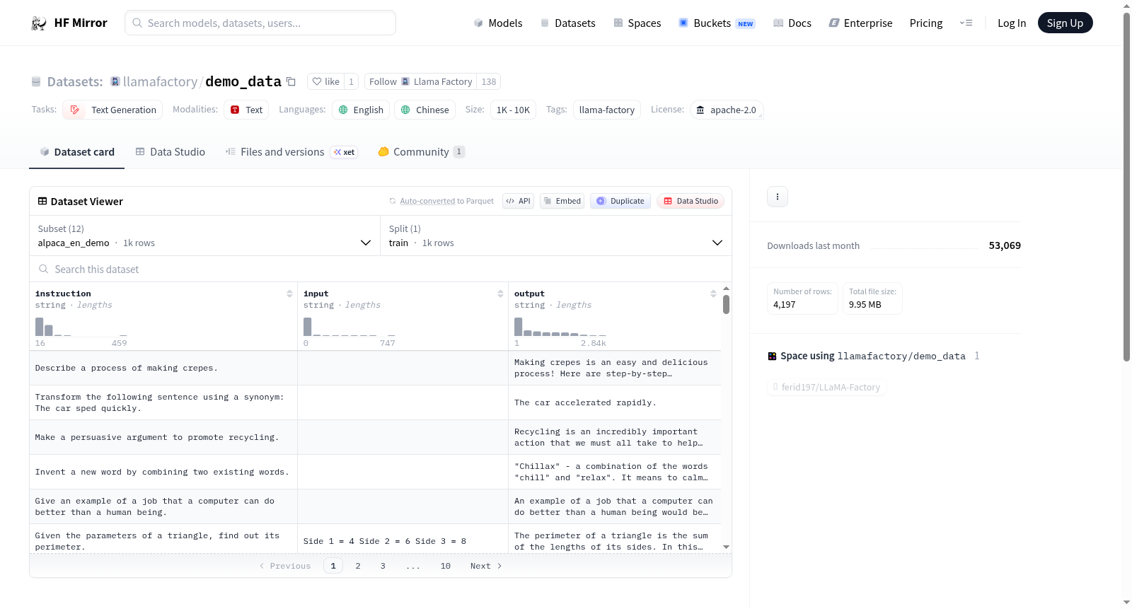This screenshot has width=1132, height=609.
Task: Go to page 10 of the dataset
Action: [446, 566]
